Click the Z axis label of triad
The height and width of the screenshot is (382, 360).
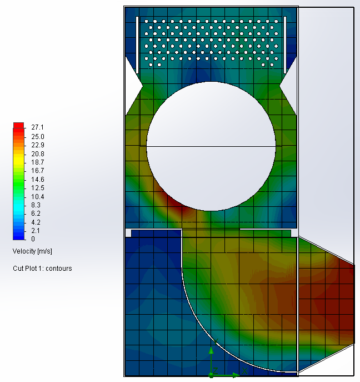click(x=216, y=371)
